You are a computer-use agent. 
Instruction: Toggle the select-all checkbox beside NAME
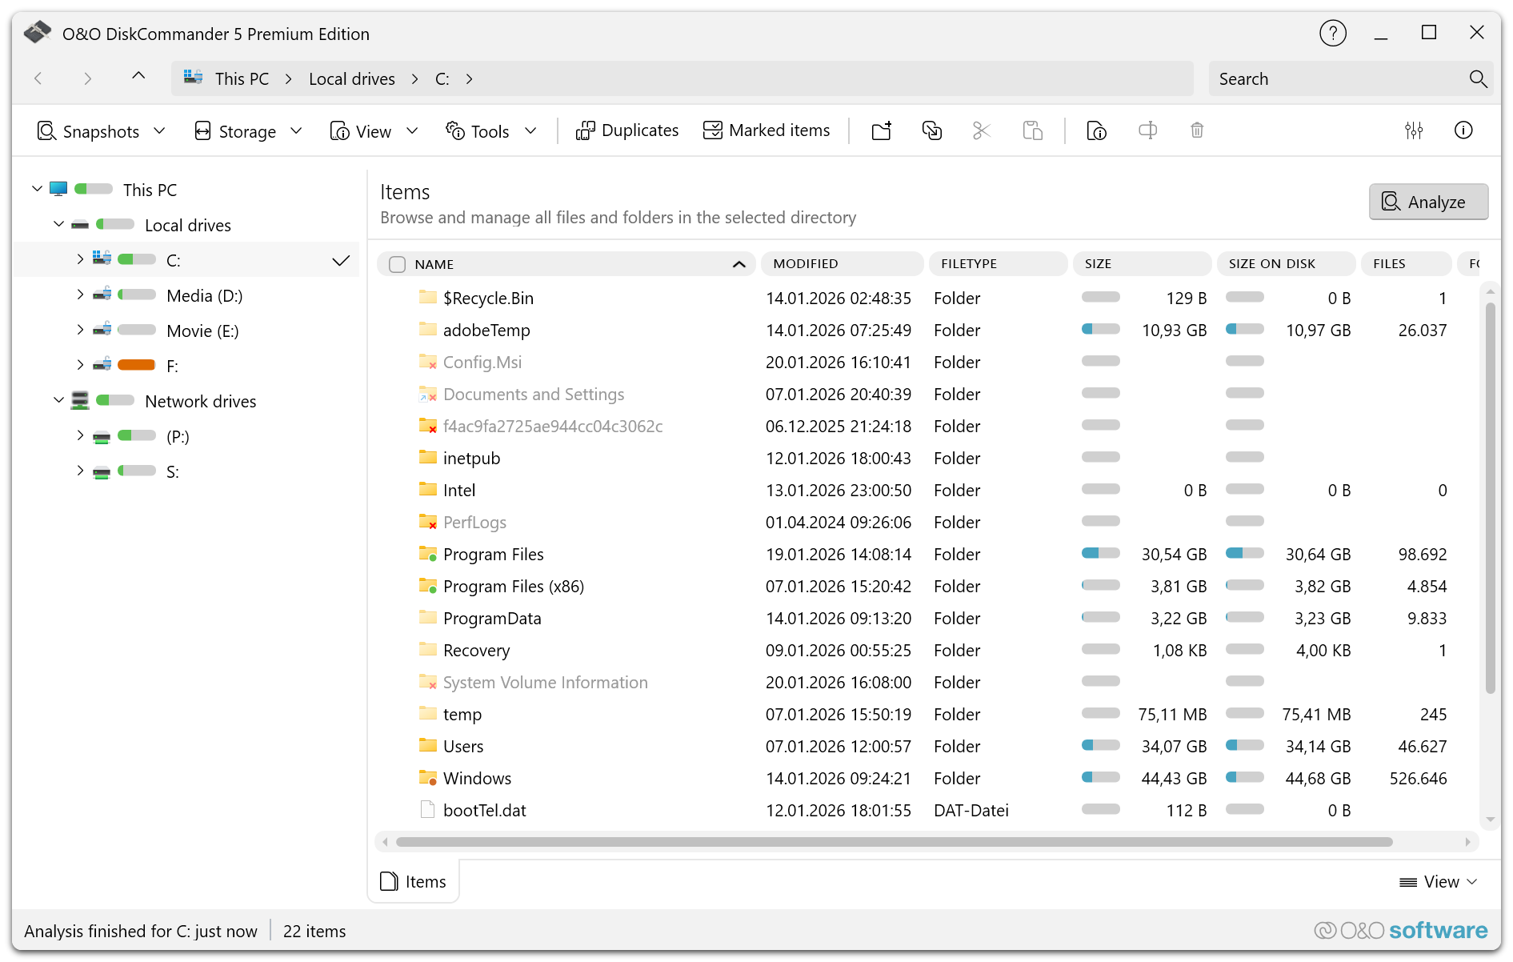pyautogui.click(x=397, y=264)
